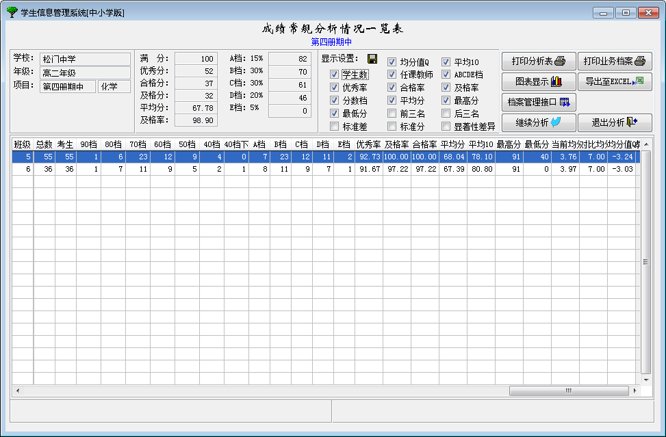
Task: Click the 满分 value field showing 100
Action: tap(196, 59)
